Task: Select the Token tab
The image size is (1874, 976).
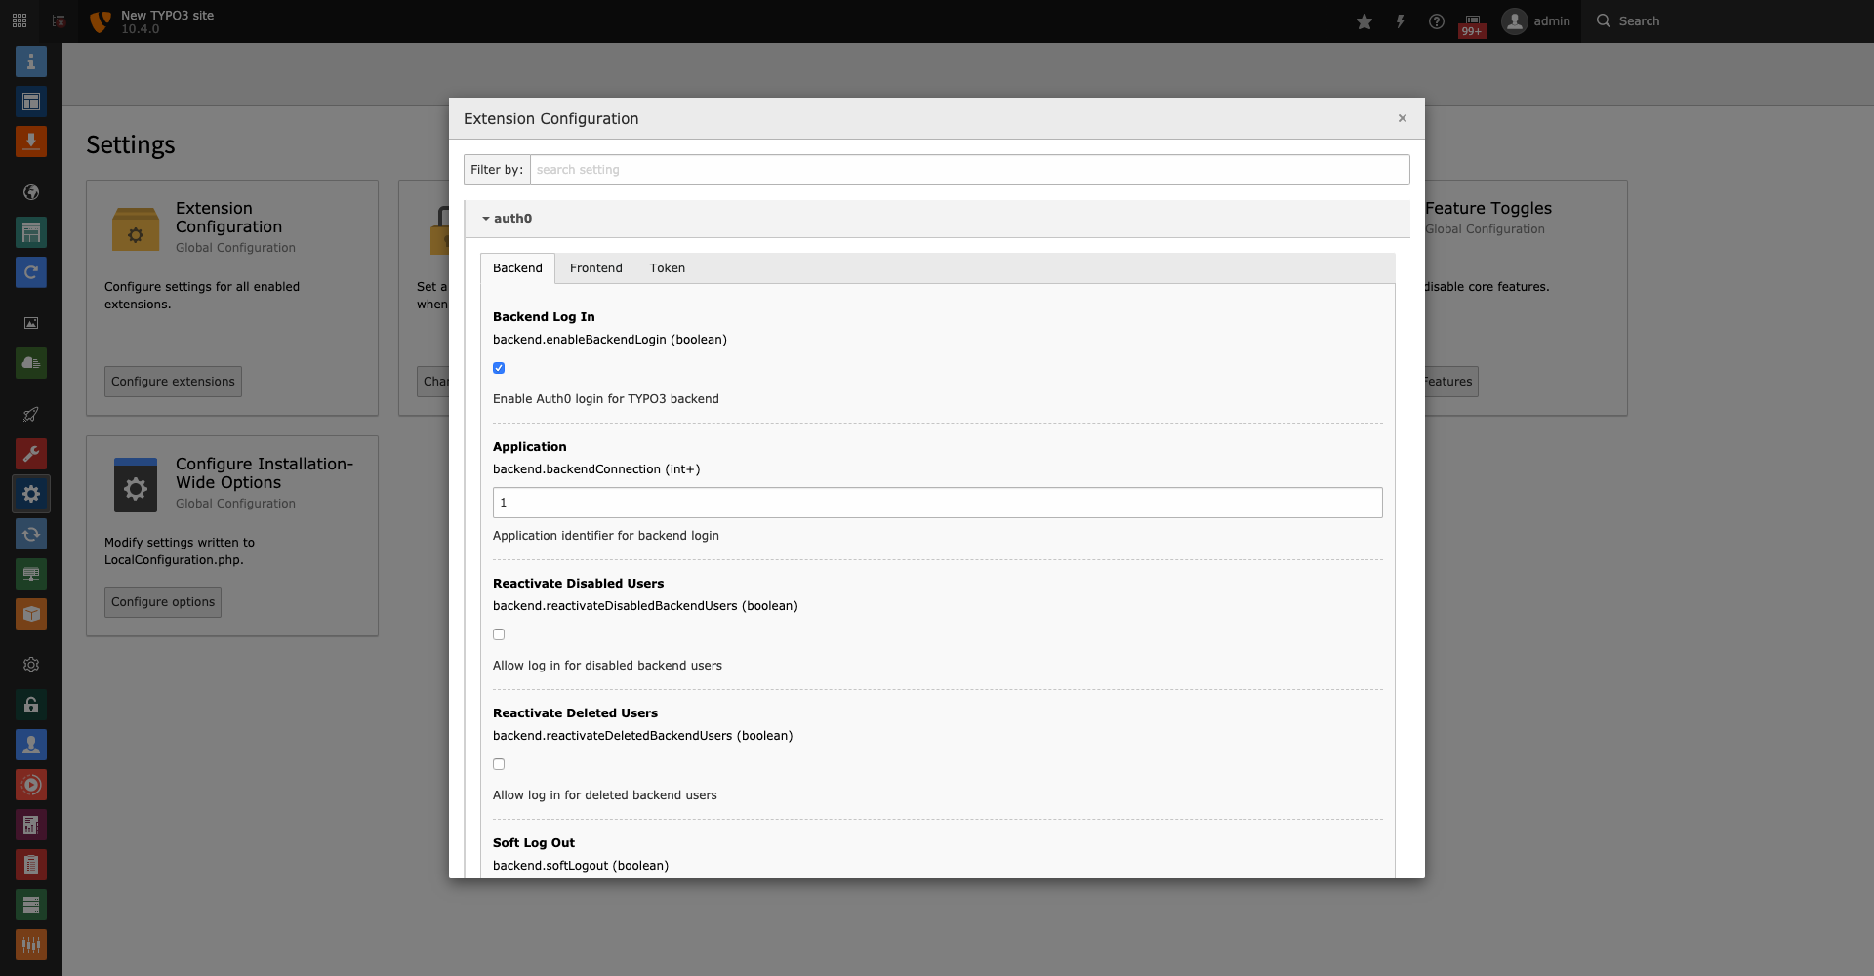Action: (667, 267)
